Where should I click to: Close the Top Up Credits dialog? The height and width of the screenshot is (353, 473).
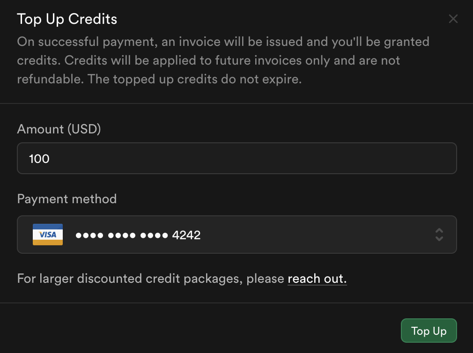click(453, 19)
